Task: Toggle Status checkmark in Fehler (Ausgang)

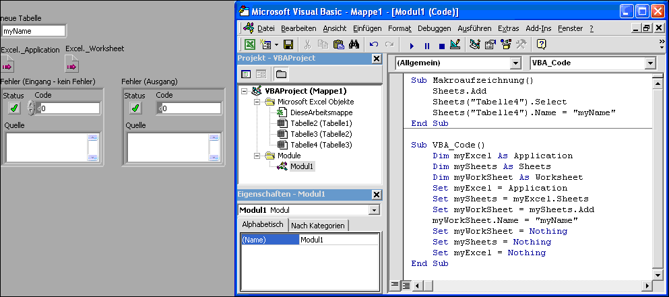Action: click(135, 108)
